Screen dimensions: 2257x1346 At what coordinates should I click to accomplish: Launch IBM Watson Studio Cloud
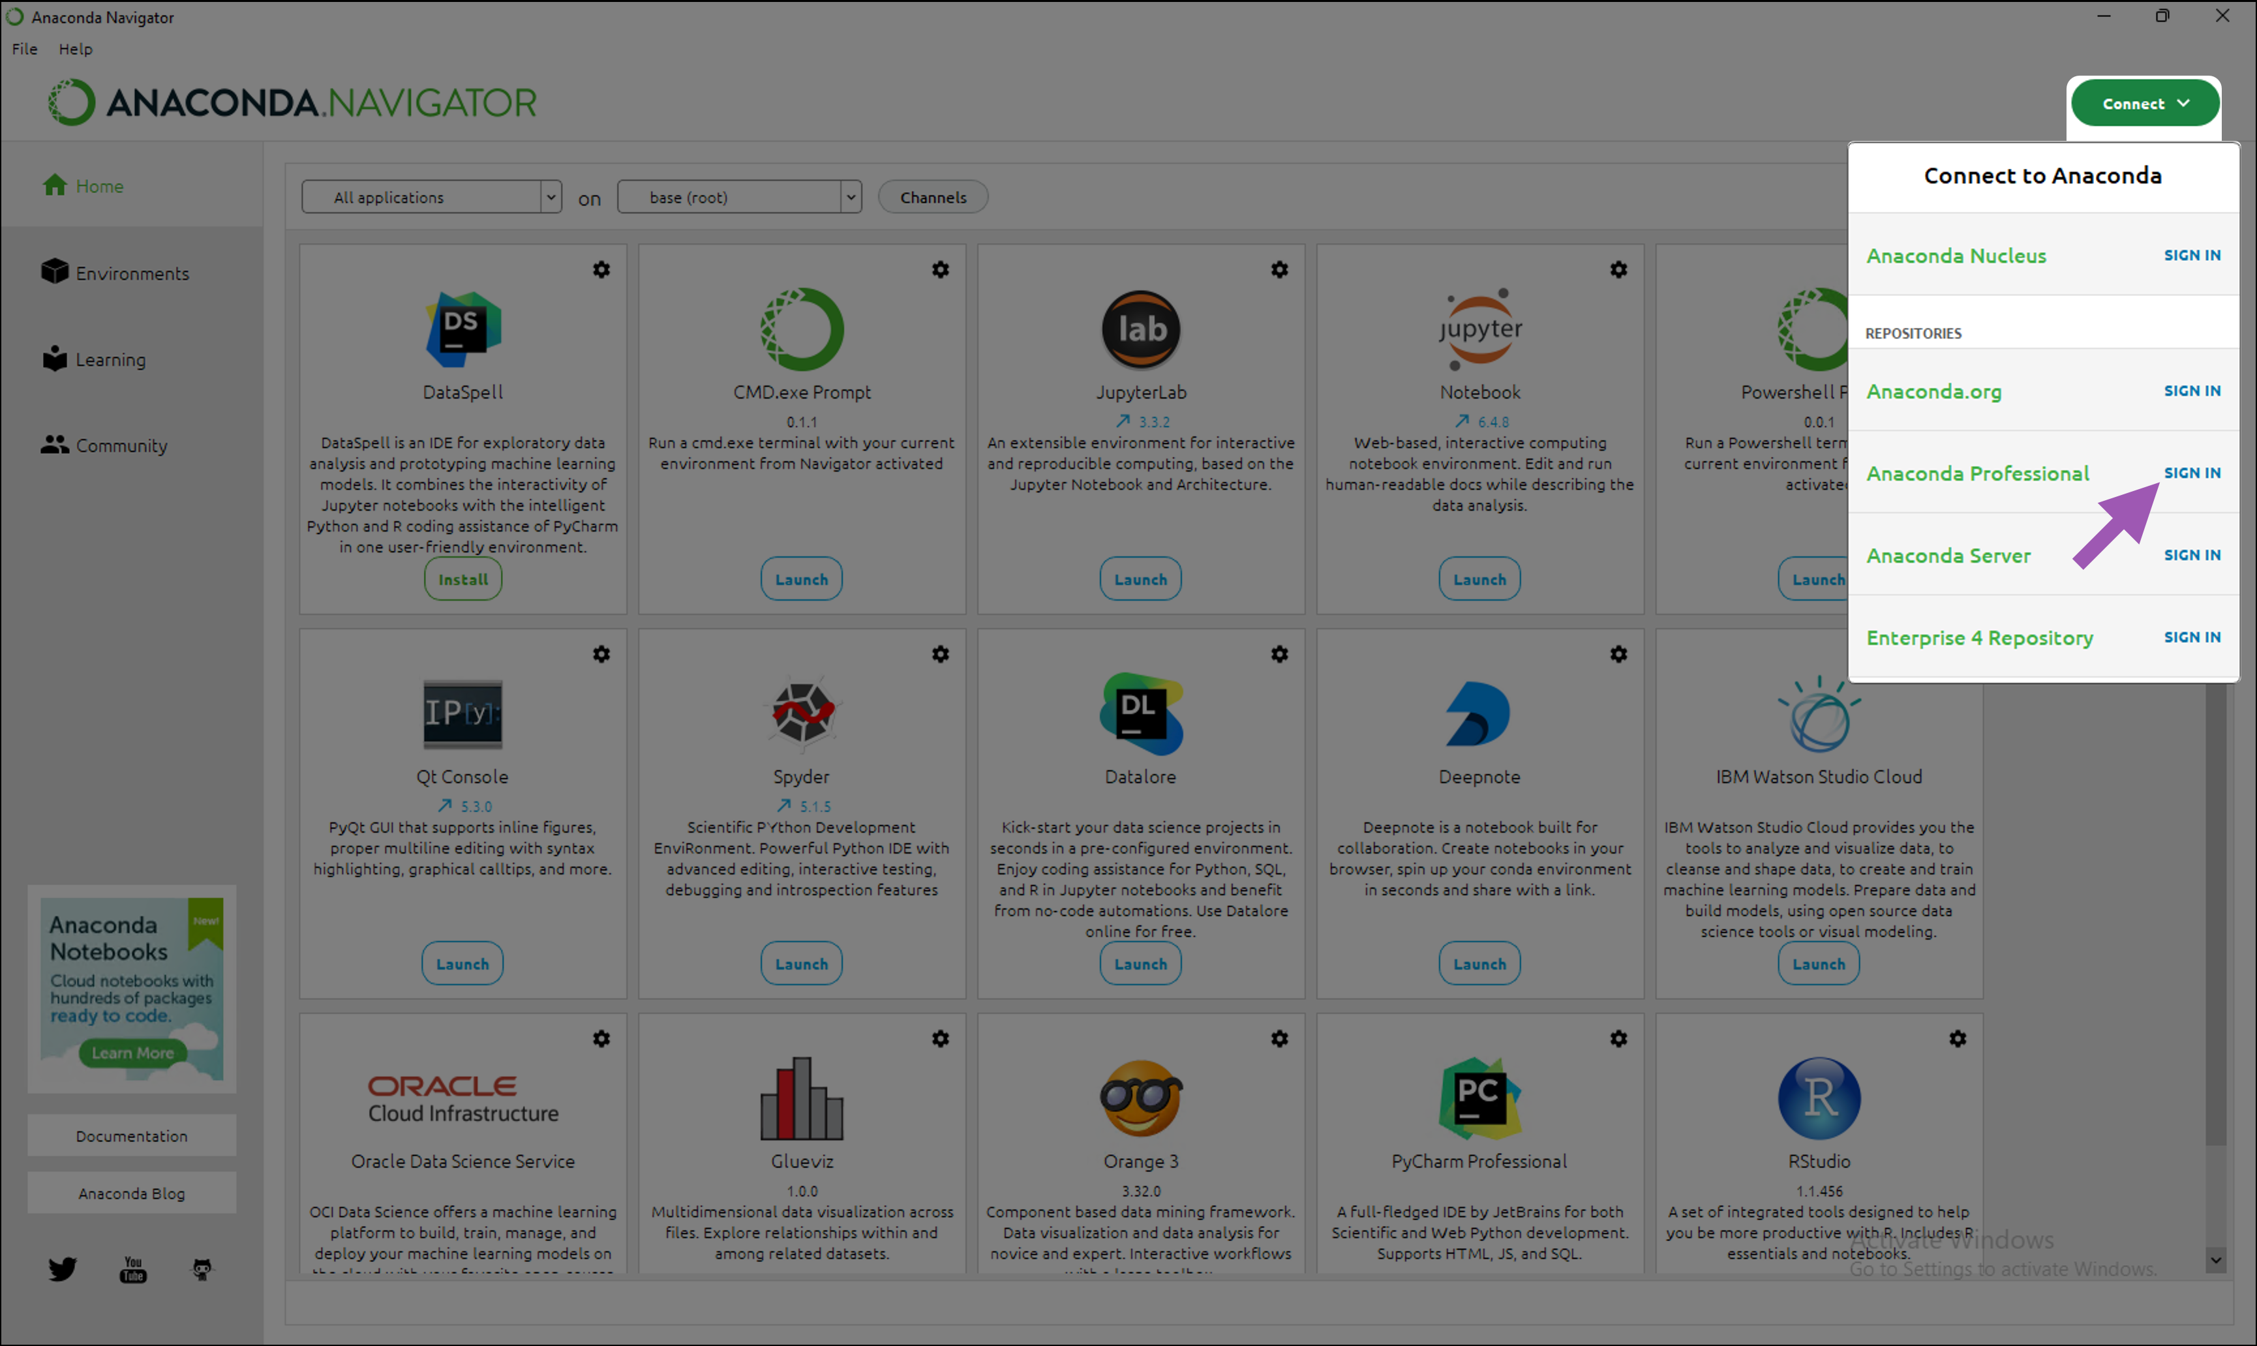(x=1819, y=963)
